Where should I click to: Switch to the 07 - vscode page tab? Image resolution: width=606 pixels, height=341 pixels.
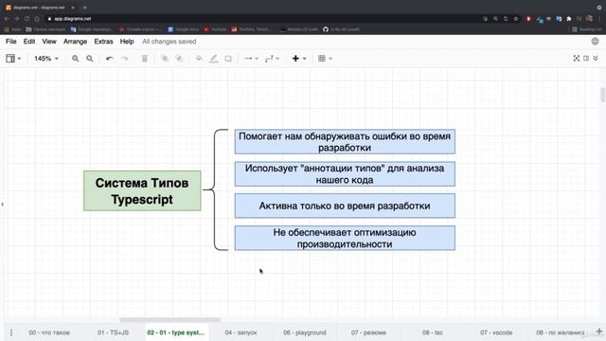[496, 332]
